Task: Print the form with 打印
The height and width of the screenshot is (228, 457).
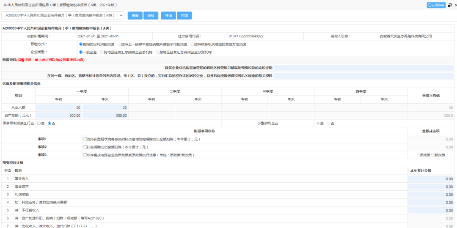Action: (x=184, y=16)
